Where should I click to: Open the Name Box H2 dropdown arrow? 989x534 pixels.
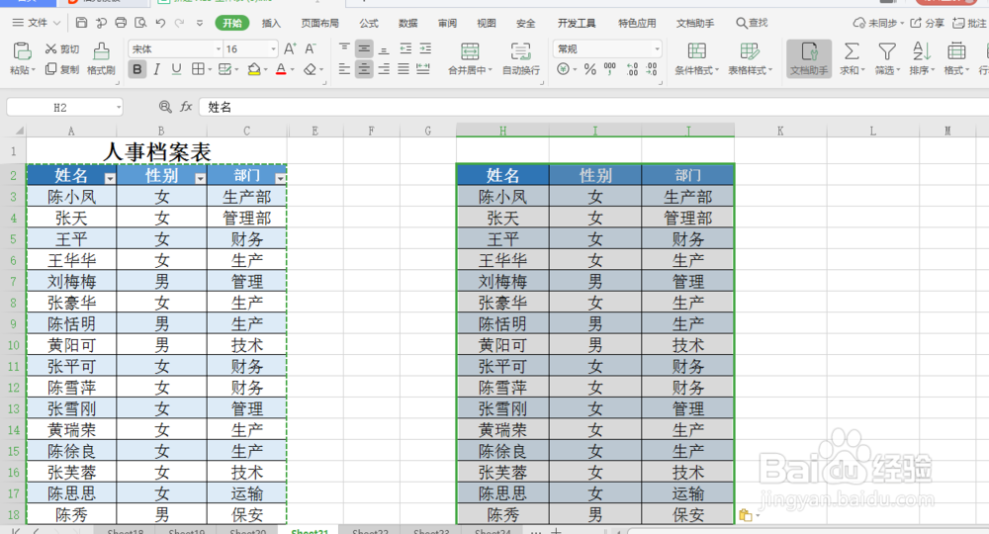click(119, 108)
